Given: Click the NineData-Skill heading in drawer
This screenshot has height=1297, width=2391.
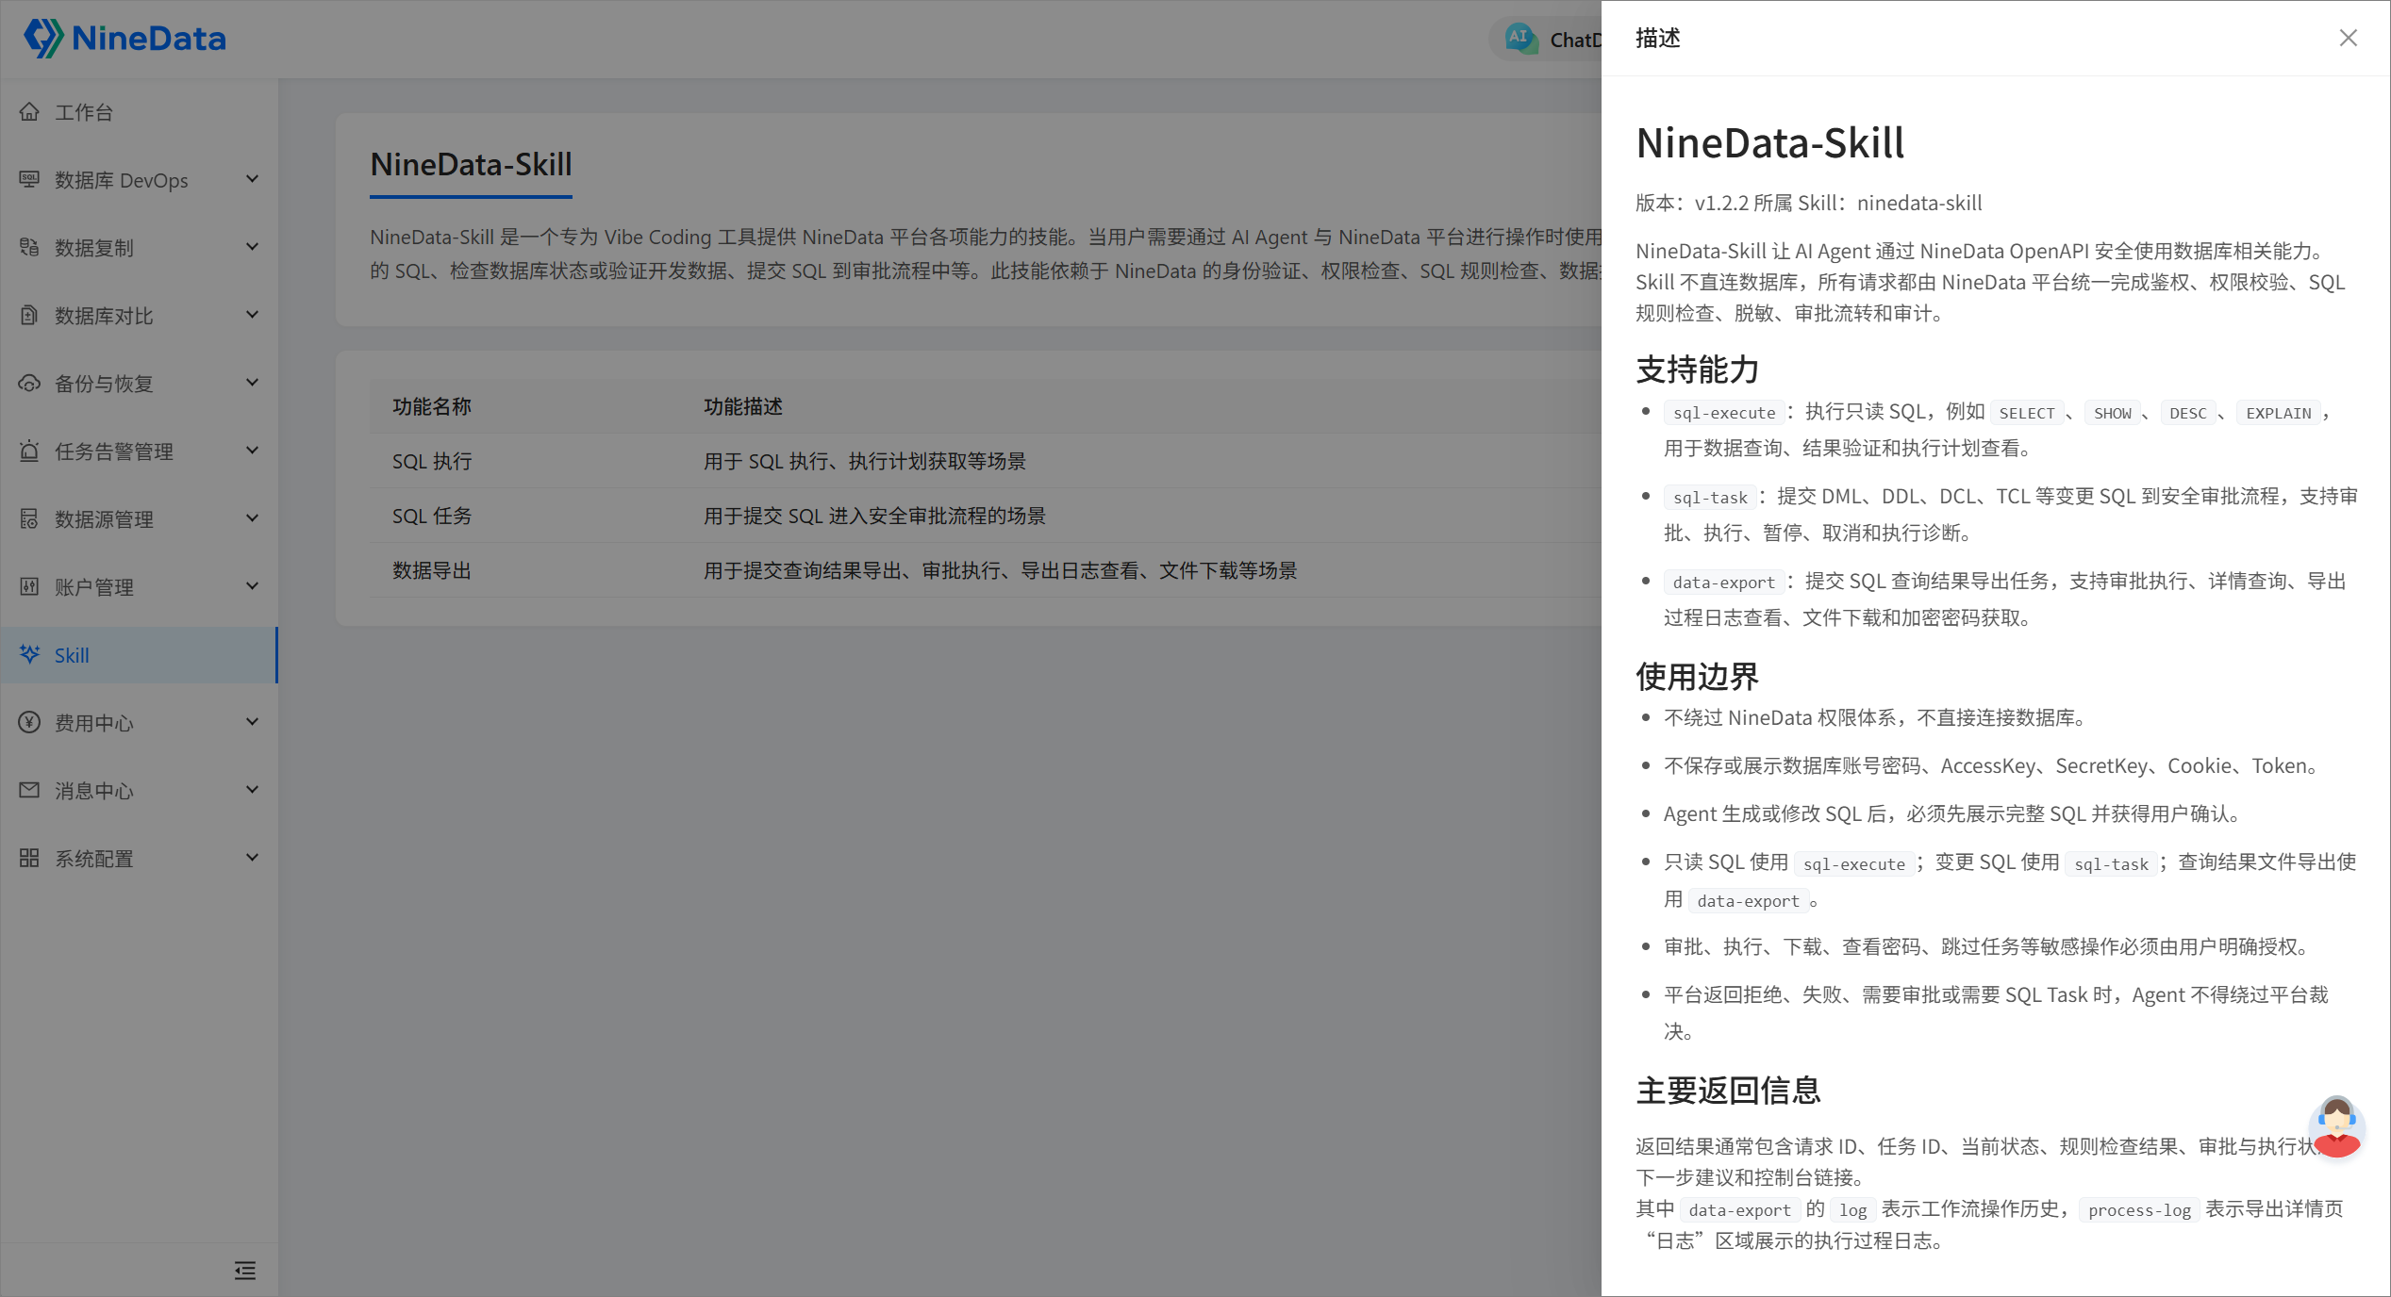Looking at the screenshot, I should 1770,143.
